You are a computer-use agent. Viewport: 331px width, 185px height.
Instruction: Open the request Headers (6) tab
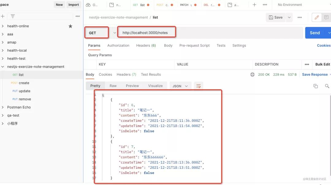146,45
